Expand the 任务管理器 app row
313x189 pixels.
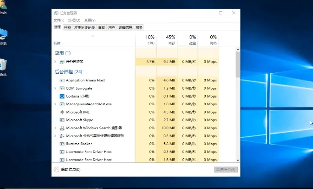(x=55, y=61)
